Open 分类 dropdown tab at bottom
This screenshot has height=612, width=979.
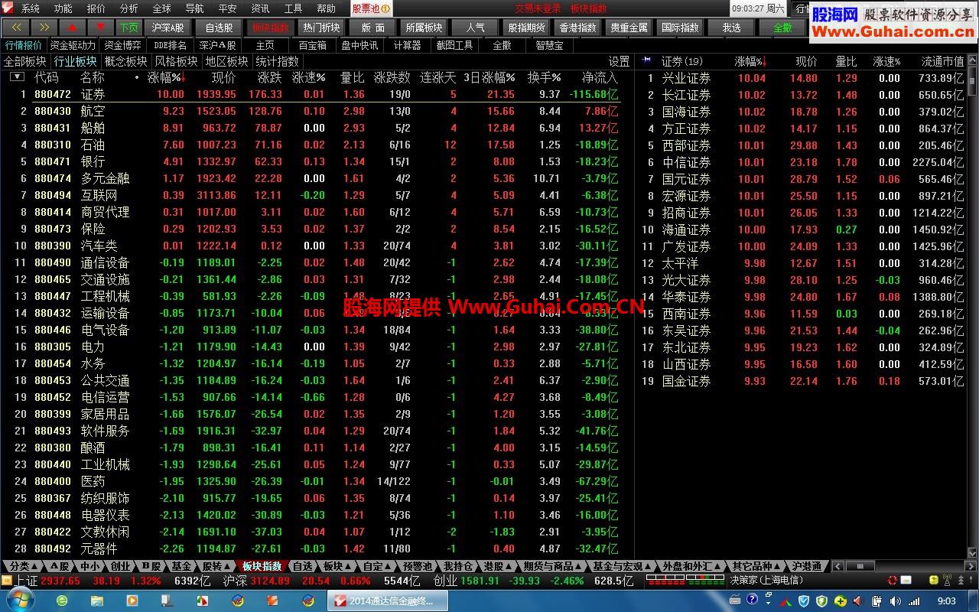click(x=23, y=566)
